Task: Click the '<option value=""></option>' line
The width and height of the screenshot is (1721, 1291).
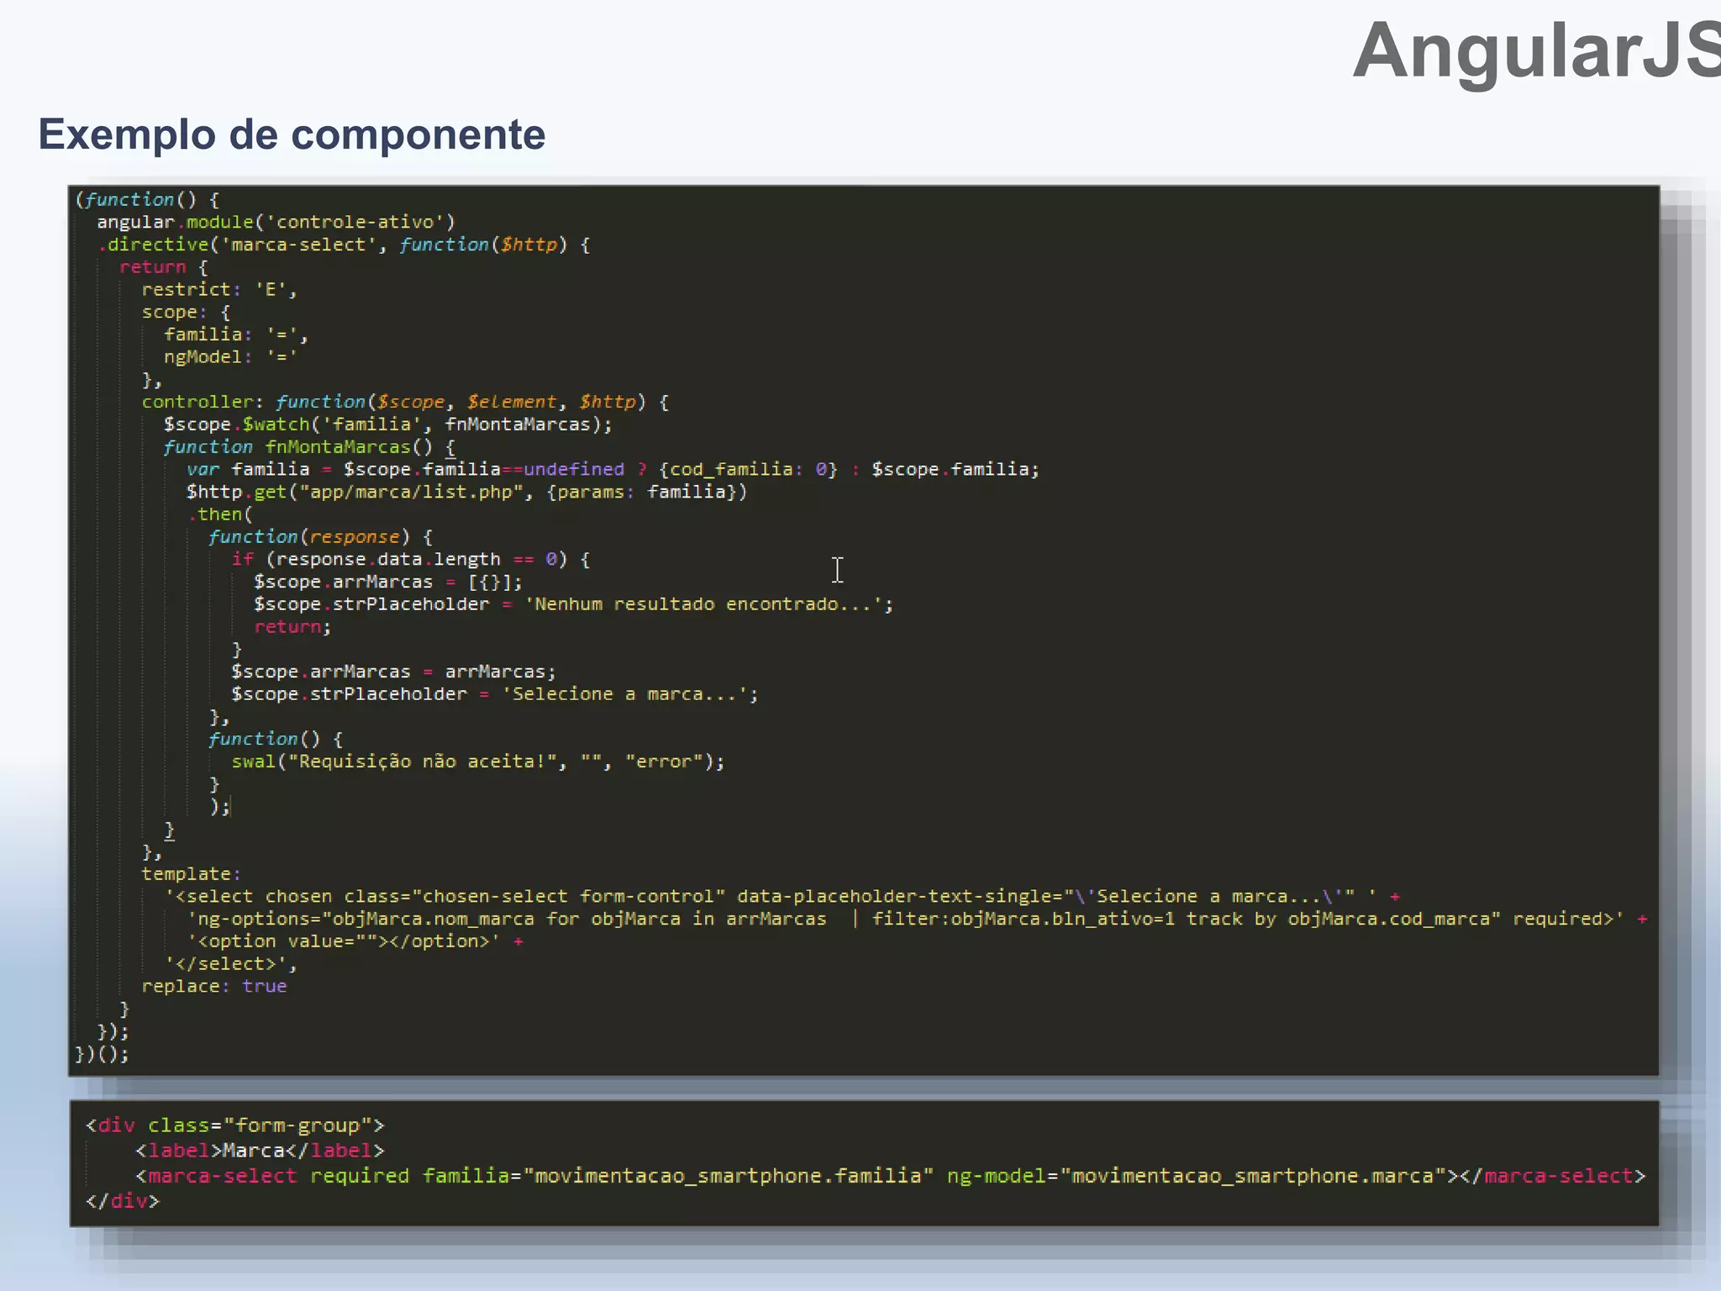Action: tap(355, 941)
